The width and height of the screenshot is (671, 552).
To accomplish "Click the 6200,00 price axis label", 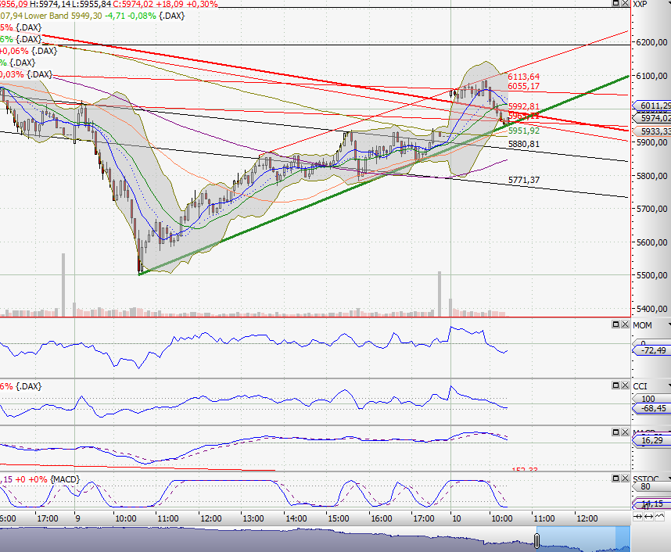I will [x=651, y=42].
